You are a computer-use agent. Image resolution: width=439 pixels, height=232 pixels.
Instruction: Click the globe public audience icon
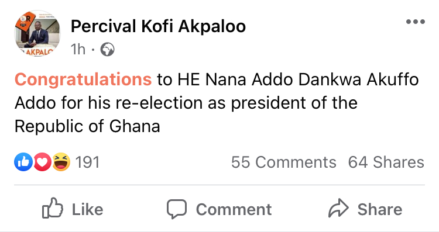pyautogui.click(x=107, y=50)
